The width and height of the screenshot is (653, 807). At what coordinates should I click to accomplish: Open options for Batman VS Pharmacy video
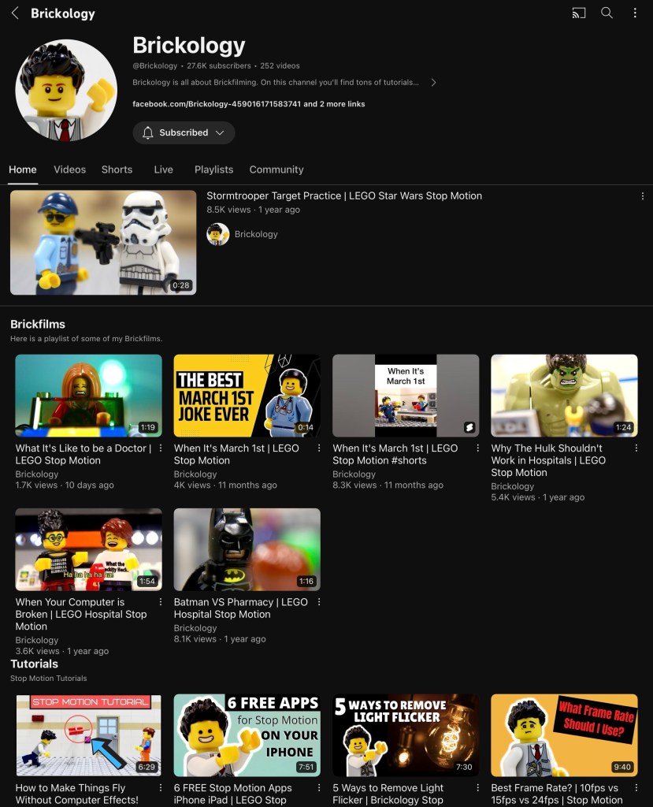(x=319, y=602)
